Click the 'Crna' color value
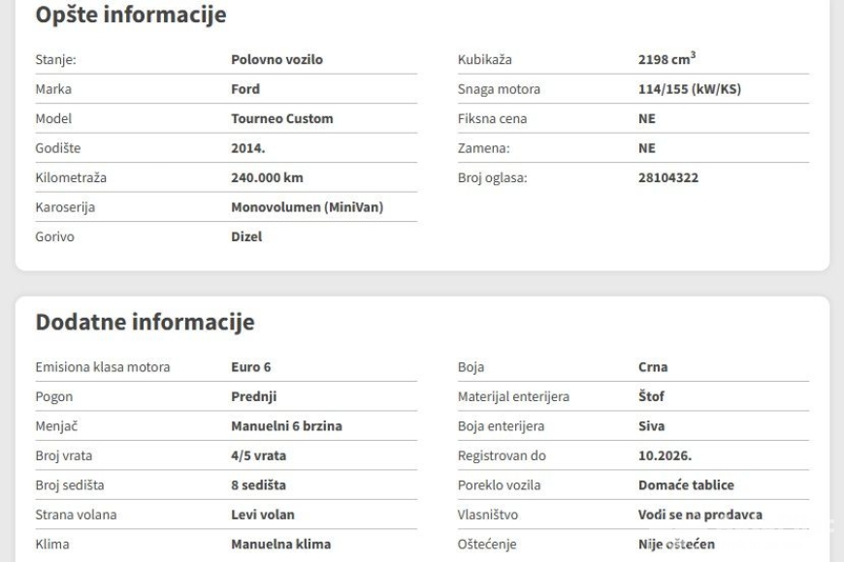The image size is (844, 562). [652, 367]
